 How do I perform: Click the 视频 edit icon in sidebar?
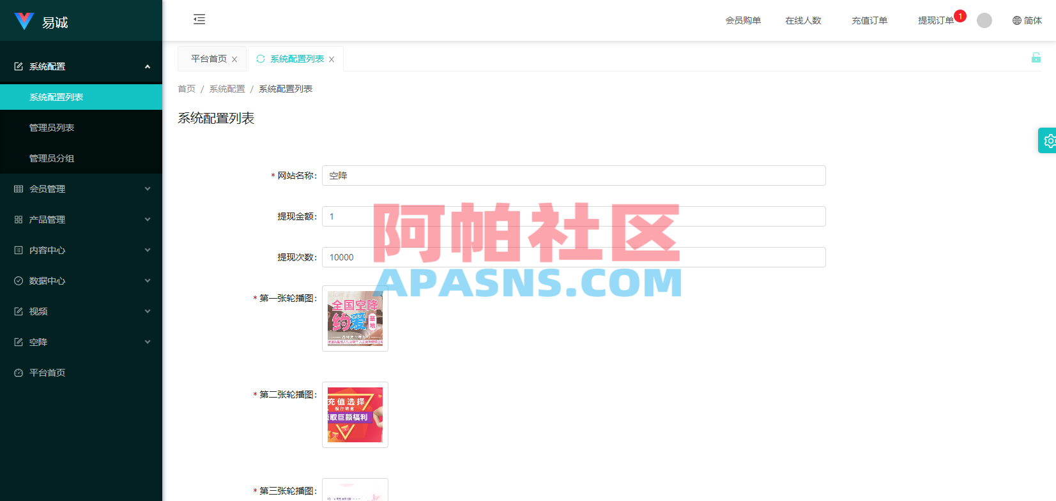point(19,311)
